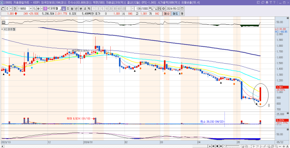Zoom in using plus icon
Viewport: 290px width, 148px height.
(284, 147)
